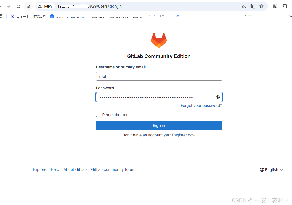Image resolution: width=292 pixels, height=205 pixels.
Task: Open the browser extensions puzzle icon
Action: (x=285, y=6)
